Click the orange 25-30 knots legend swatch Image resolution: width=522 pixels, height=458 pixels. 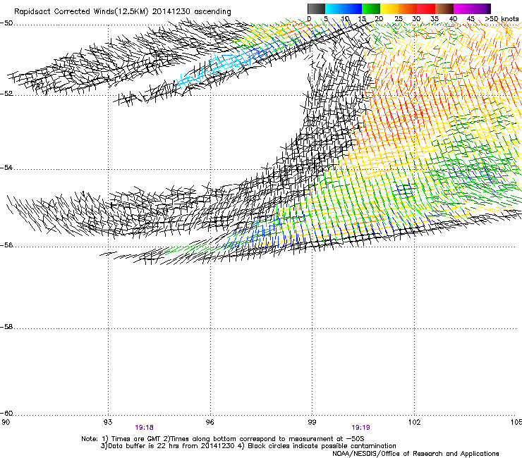408,8
